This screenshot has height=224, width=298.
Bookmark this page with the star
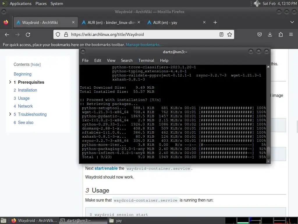230,34
